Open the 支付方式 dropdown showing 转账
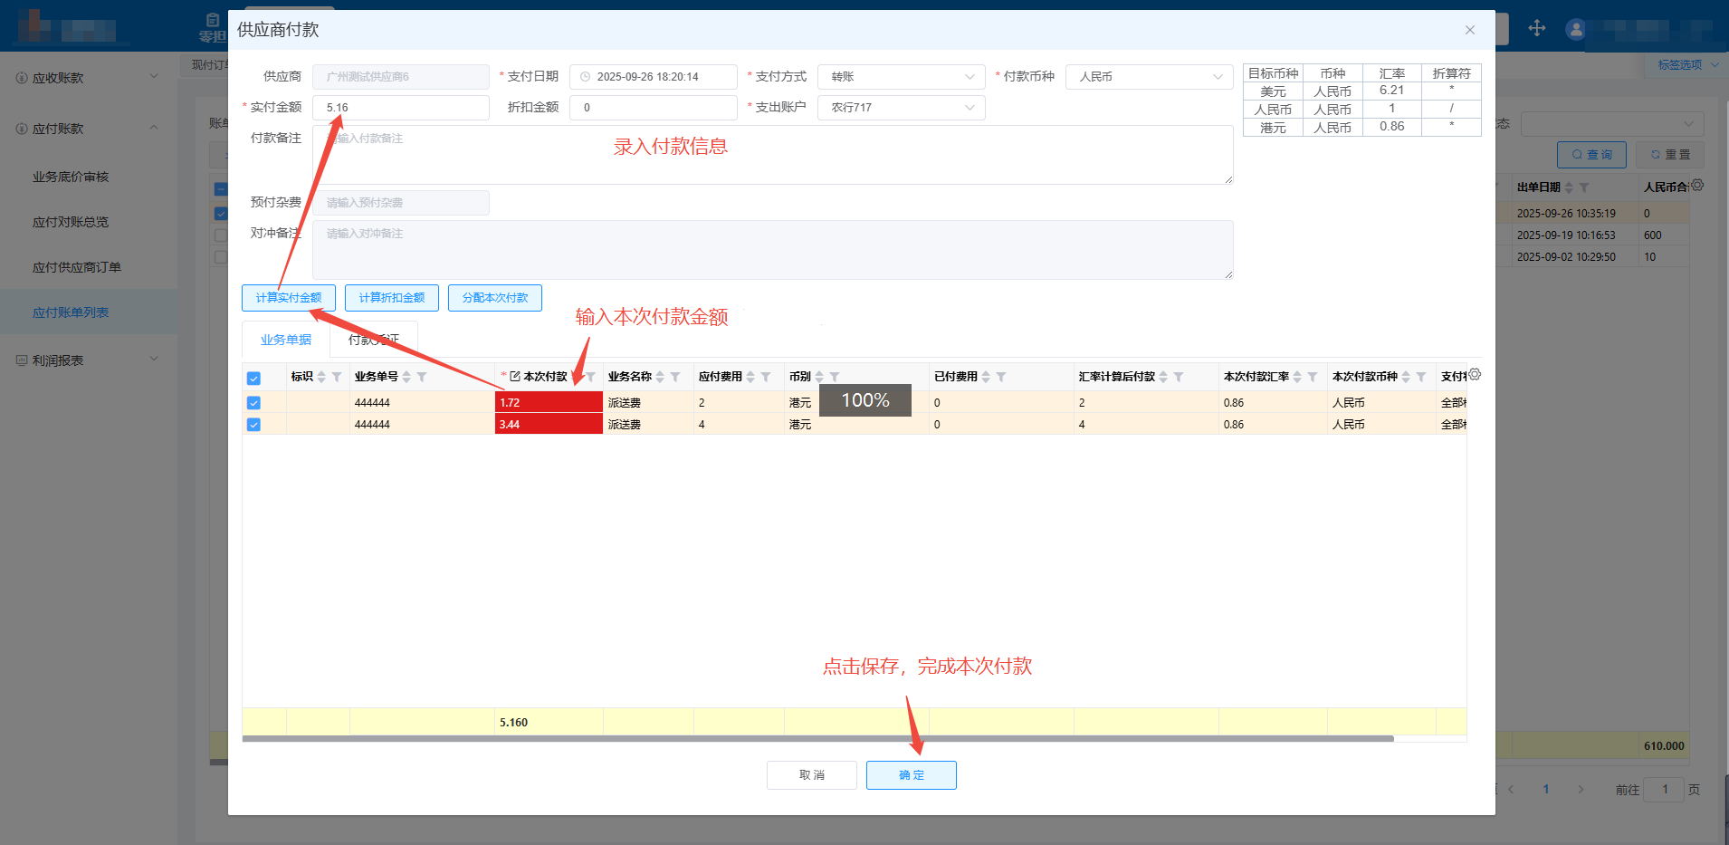The image size is (1729, 845). (x=901, y=77)
